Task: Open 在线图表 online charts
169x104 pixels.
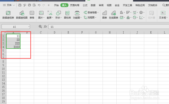Action: point(114,15)
